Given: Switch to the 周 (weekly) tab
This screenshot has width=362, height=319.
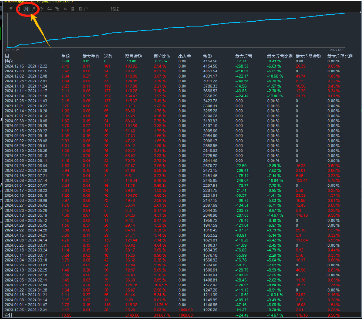Looking at the screenshot, I should pos(26,9).
